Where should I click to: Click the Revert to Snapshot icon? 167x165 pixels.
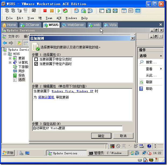point(83,11)
